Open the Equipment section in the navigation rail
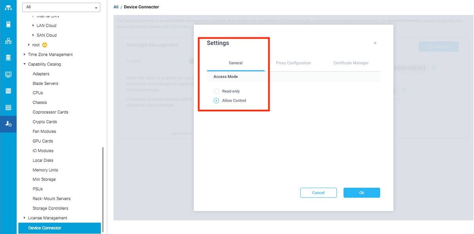474x234 pixels. pos(8,8)
